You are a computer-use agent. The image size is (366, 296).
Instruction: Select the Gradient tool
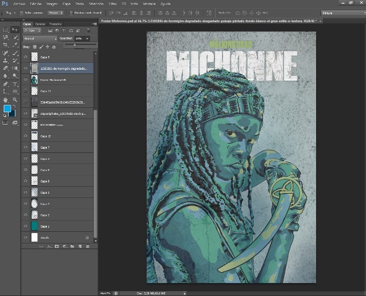[15, 68]
